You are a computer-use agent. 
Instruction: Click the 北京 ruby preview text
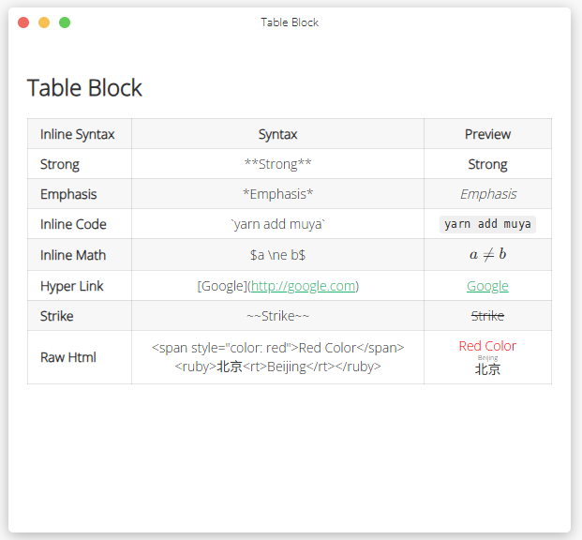tap(487, 369)
